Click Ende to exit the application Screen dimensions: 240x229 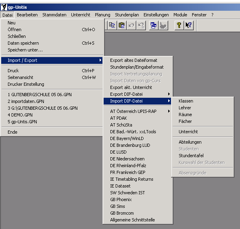(12, 132)
